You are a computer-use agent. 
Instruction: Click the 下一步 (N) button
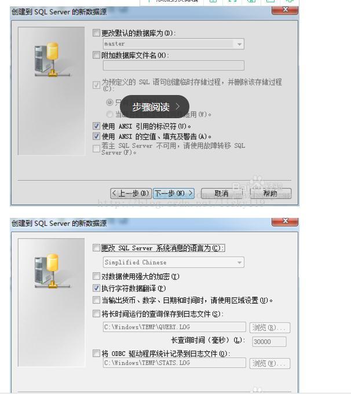pyautogui.click(x=174, y=193)
